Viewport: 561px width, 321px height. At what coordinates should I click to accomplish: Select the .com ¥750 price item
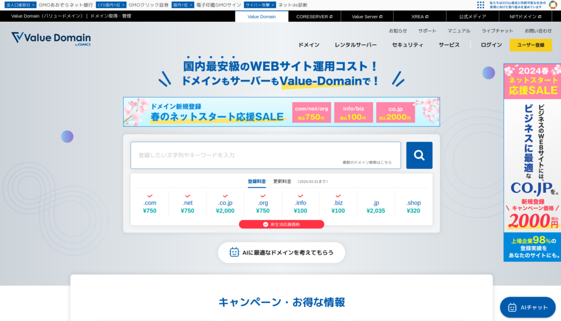coord(150,205)
